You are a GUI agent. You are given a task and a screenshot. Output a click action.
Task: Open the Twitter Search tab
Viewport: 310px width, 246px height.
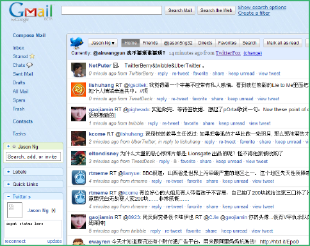point(249,43)
